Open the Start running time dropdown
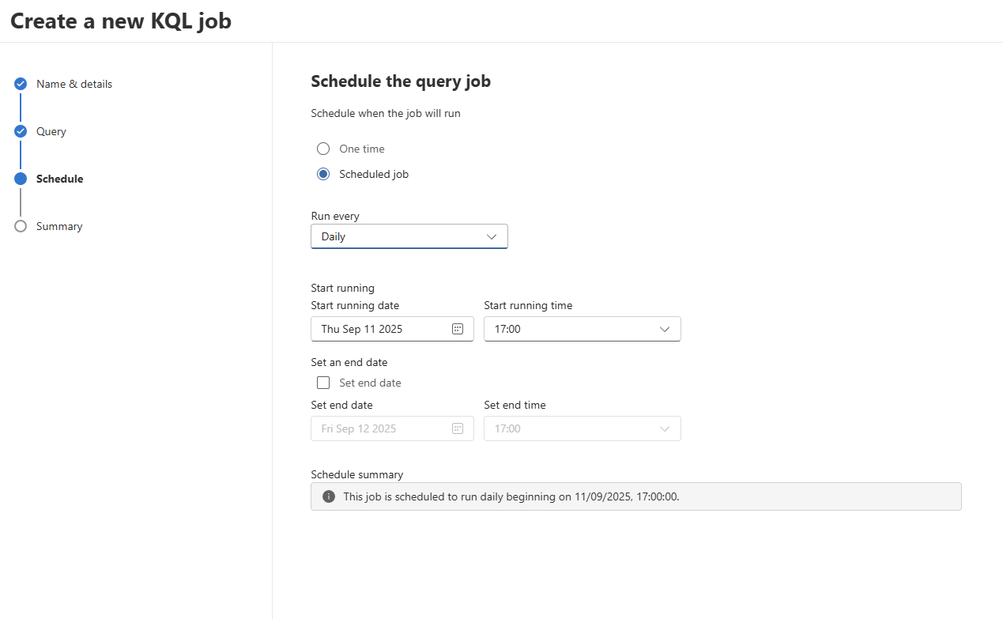The height and width of the screenshot is (619, 1003). [582, 329]
